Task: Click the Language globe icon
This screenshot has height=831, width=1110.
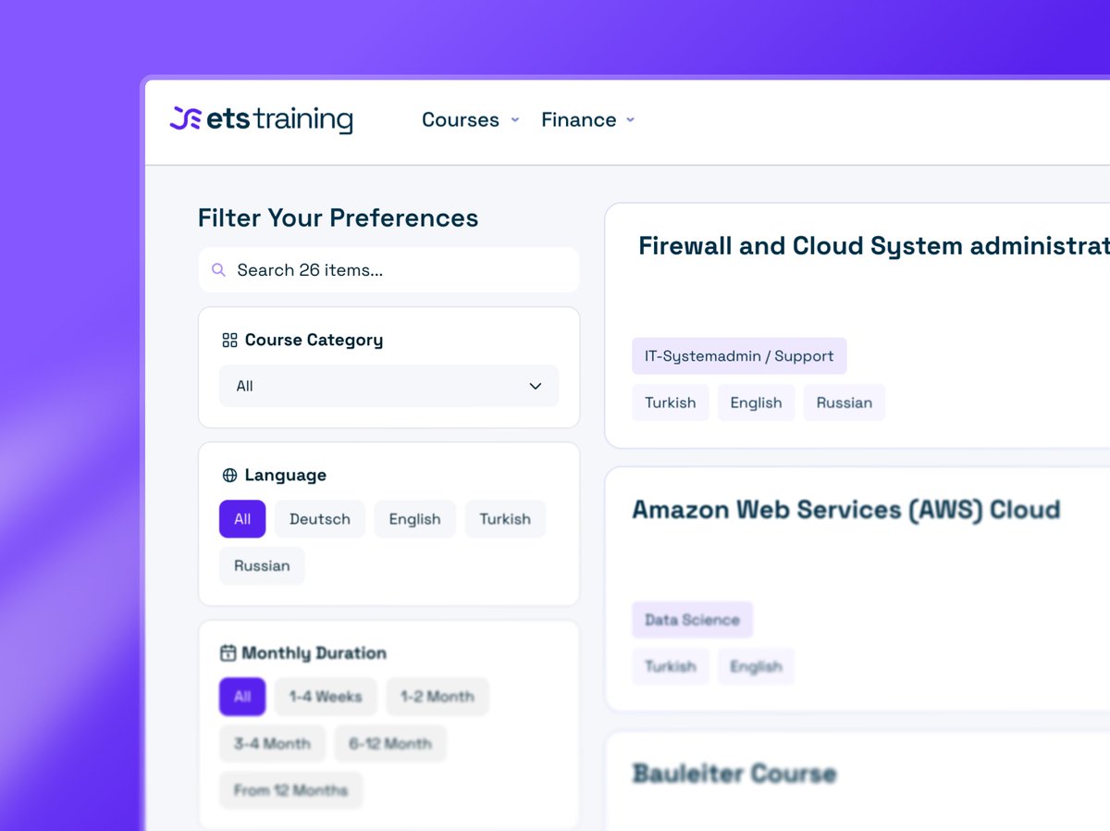Action: coord(229,476)
